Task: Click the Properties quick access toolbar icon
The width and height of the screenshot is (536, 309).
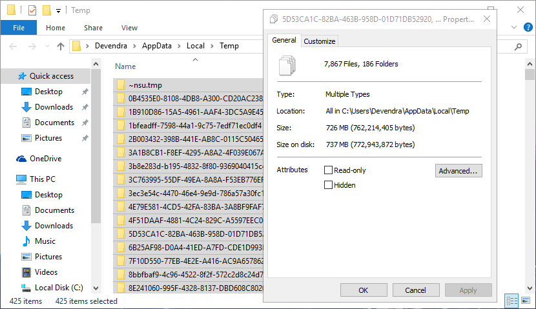Action: pyautogui.click(x=32, y=10)
